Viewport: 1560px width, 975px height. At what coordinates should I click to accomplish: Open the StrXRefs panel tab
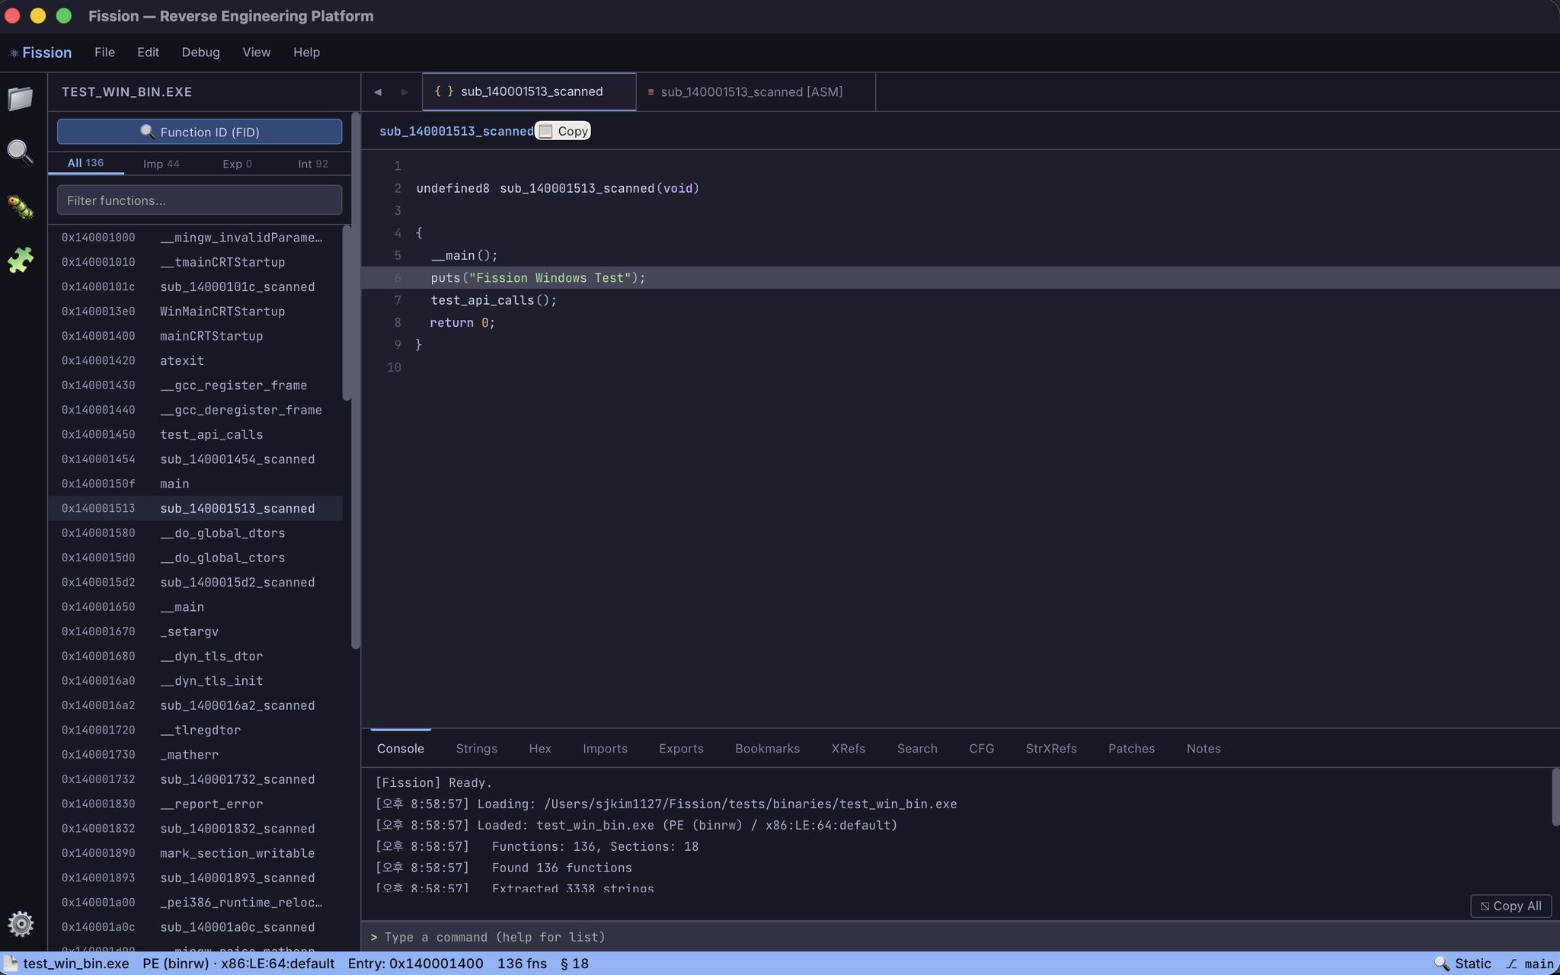click(1051, 749)
